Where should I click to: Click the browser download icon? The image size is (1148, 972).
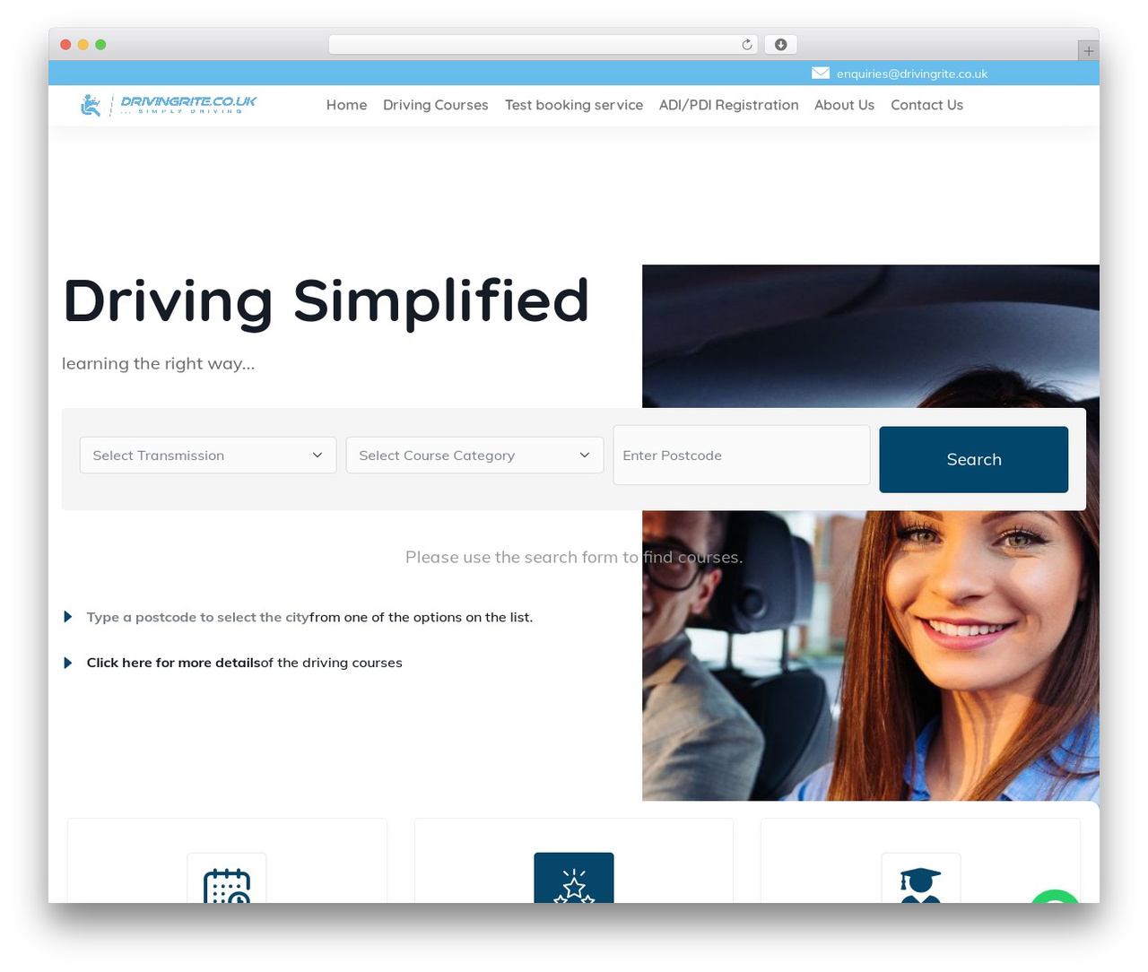click(x=780, y=44)
